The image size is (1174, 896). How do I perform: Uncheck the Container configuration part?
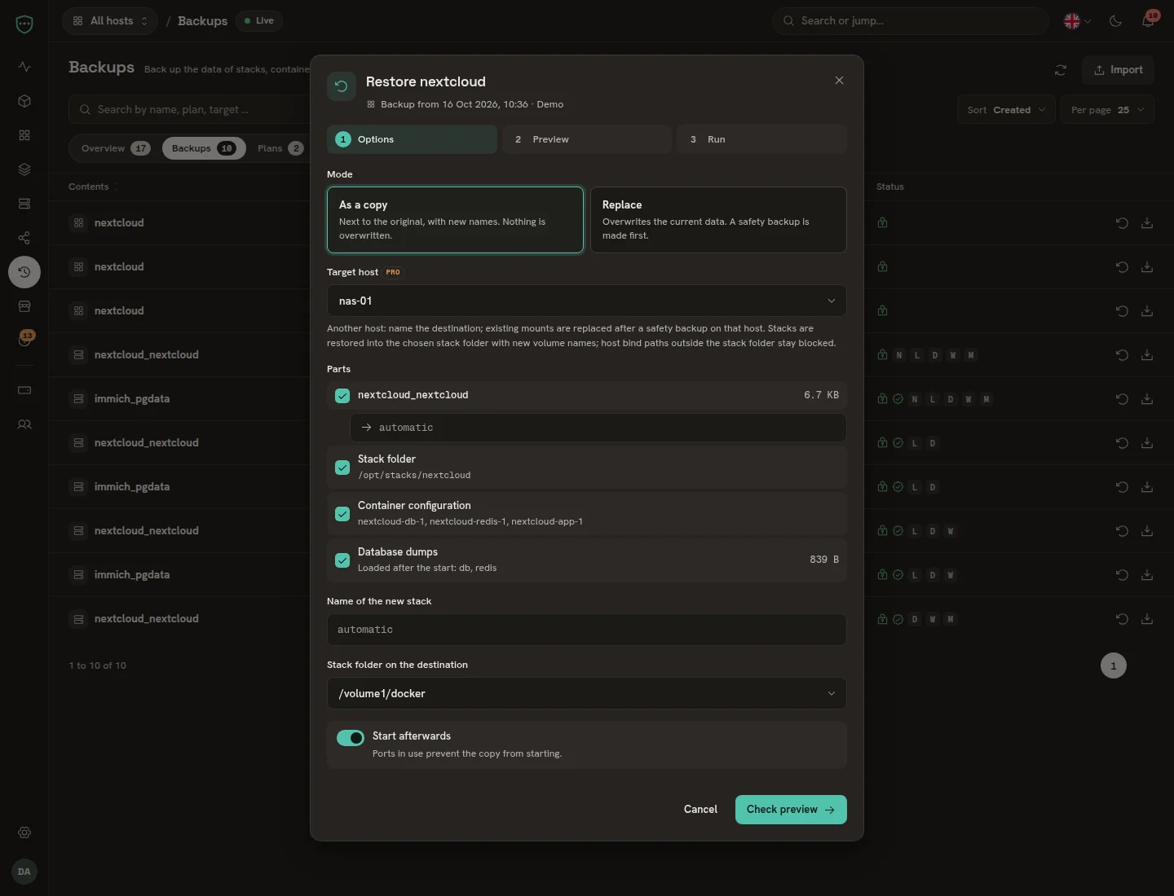coord(342,514)
